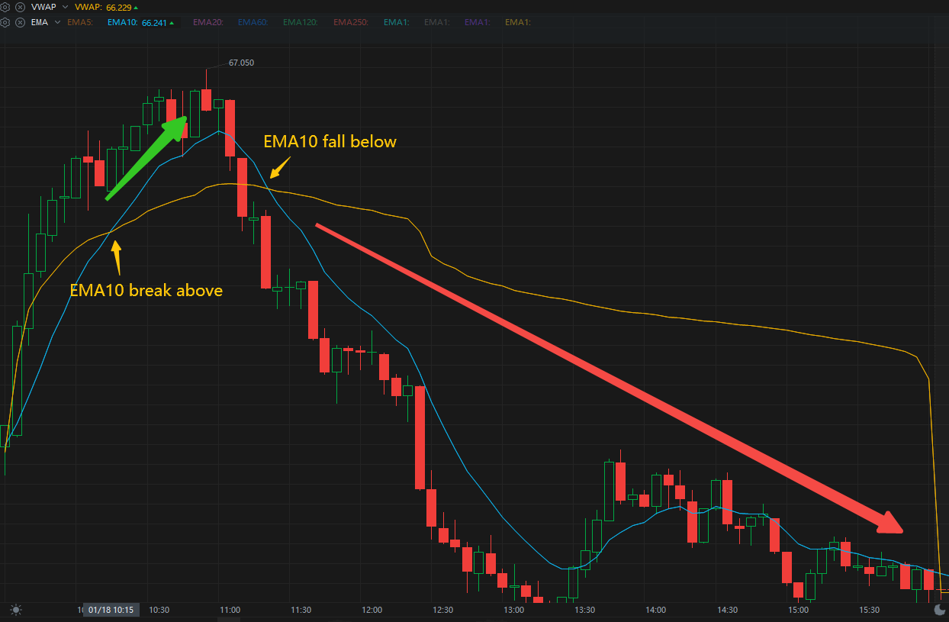Click the 14:00 time axis label

(655, 610)
